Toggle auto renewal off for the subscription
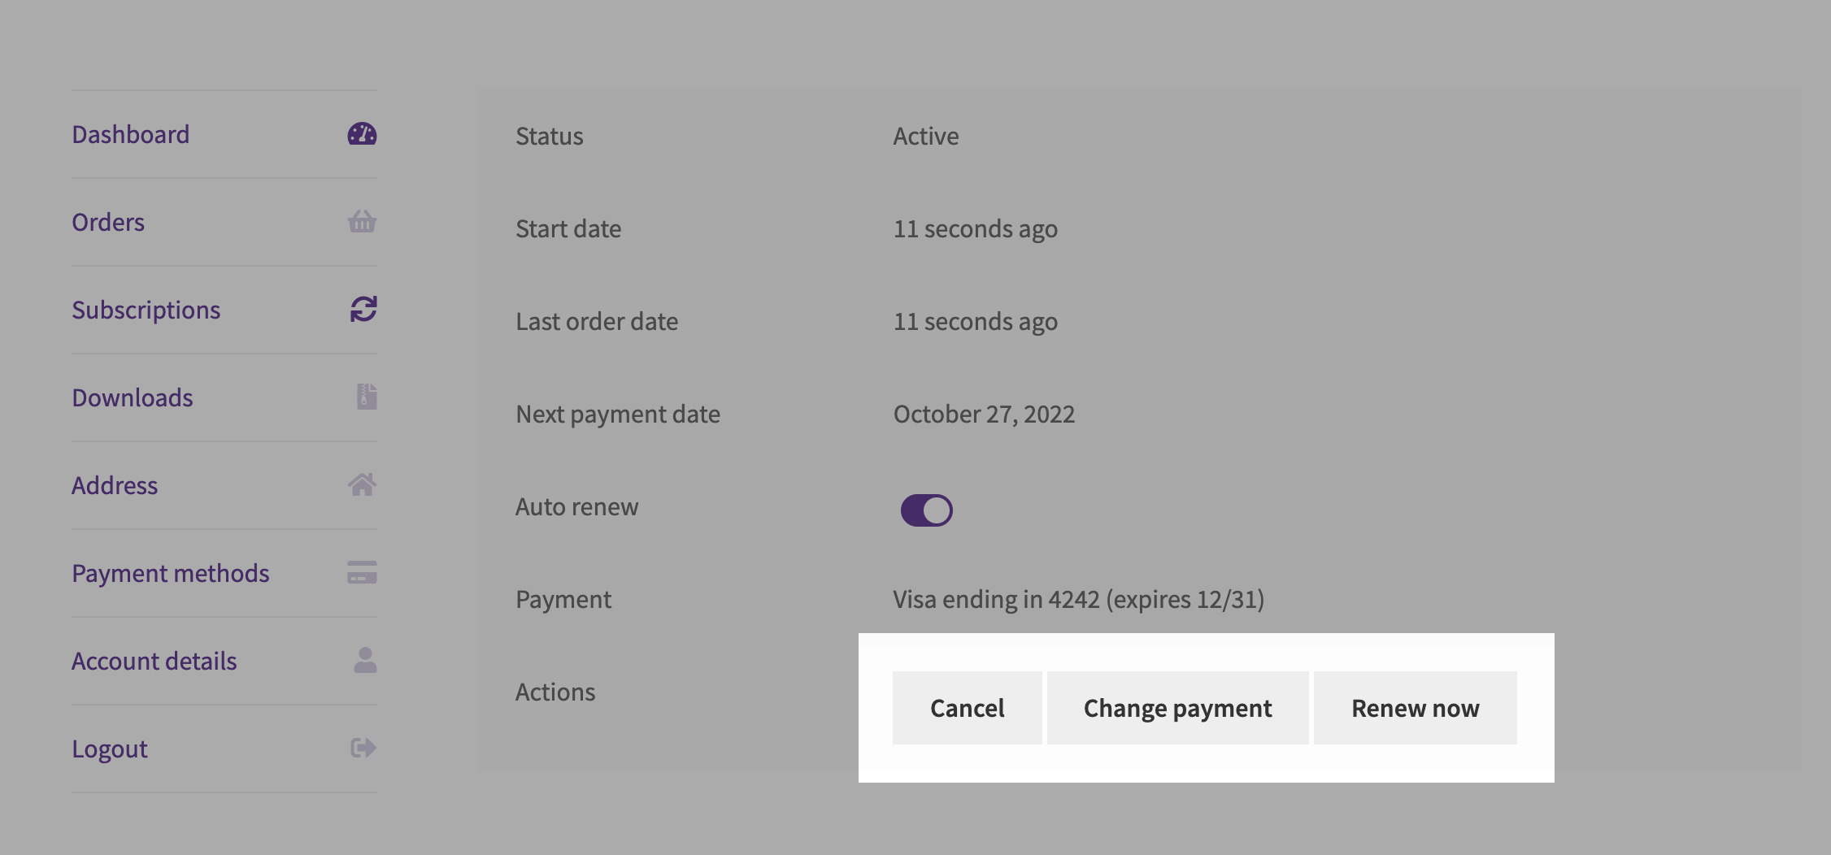 point(926,510)
